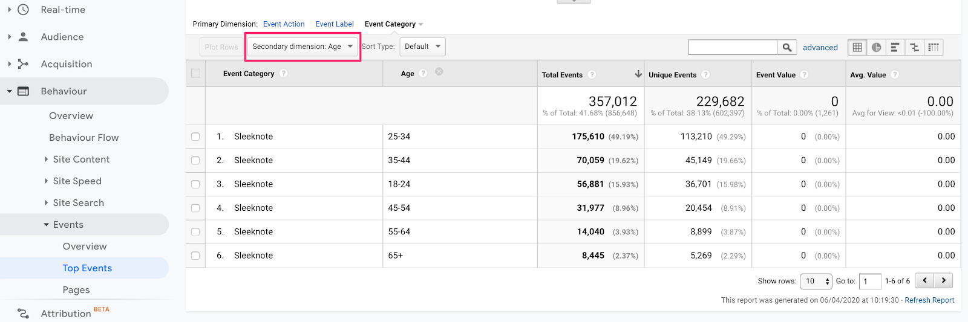
Task: Switch to Pivot table view
Action: (x=934, y=47)
